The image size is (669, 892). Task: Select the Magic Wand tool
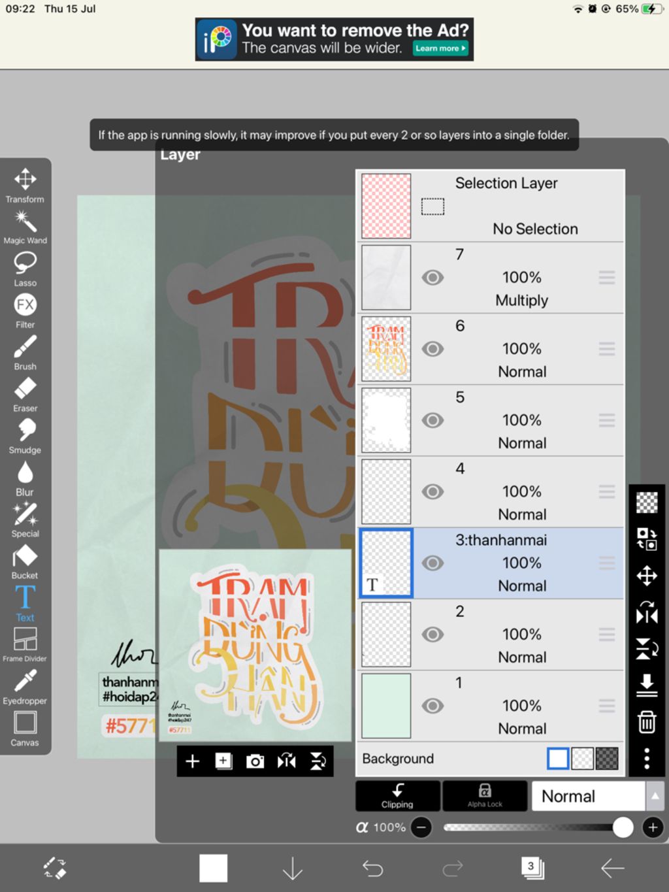click(25, 227)
